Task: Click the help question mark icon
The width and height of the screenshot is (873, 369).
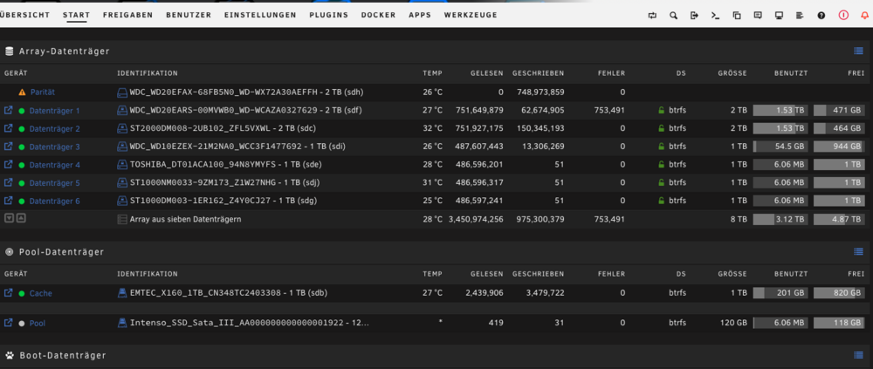Action: 821,16
